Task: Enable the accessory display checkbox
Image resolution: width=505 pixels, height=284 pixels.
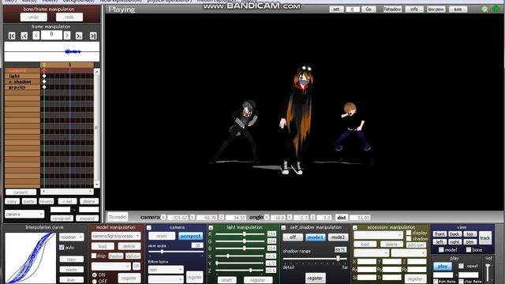Action: [409, 233]
